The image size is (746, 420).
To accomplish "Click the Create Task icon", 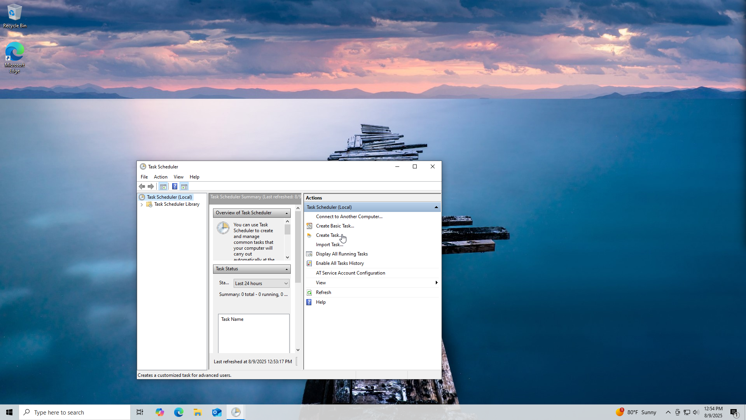I will pyautogui.click(x=309, y=235).
